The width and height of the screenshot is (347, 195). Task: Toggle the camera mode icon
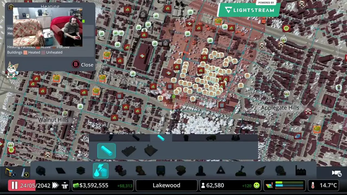tap(336, 173)
